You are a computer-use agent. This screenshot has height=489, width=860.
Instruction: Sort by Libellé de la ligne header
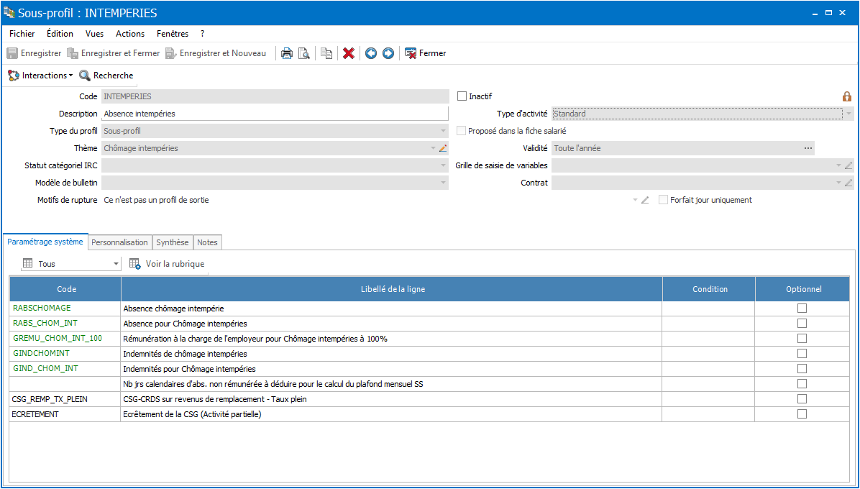[392, 289]
